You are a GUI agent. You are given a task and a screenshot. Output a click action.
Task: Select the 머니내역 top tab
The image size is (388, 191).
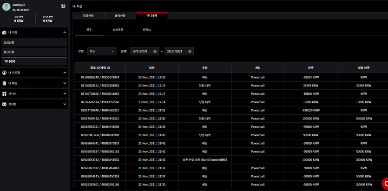click(152, 16)
